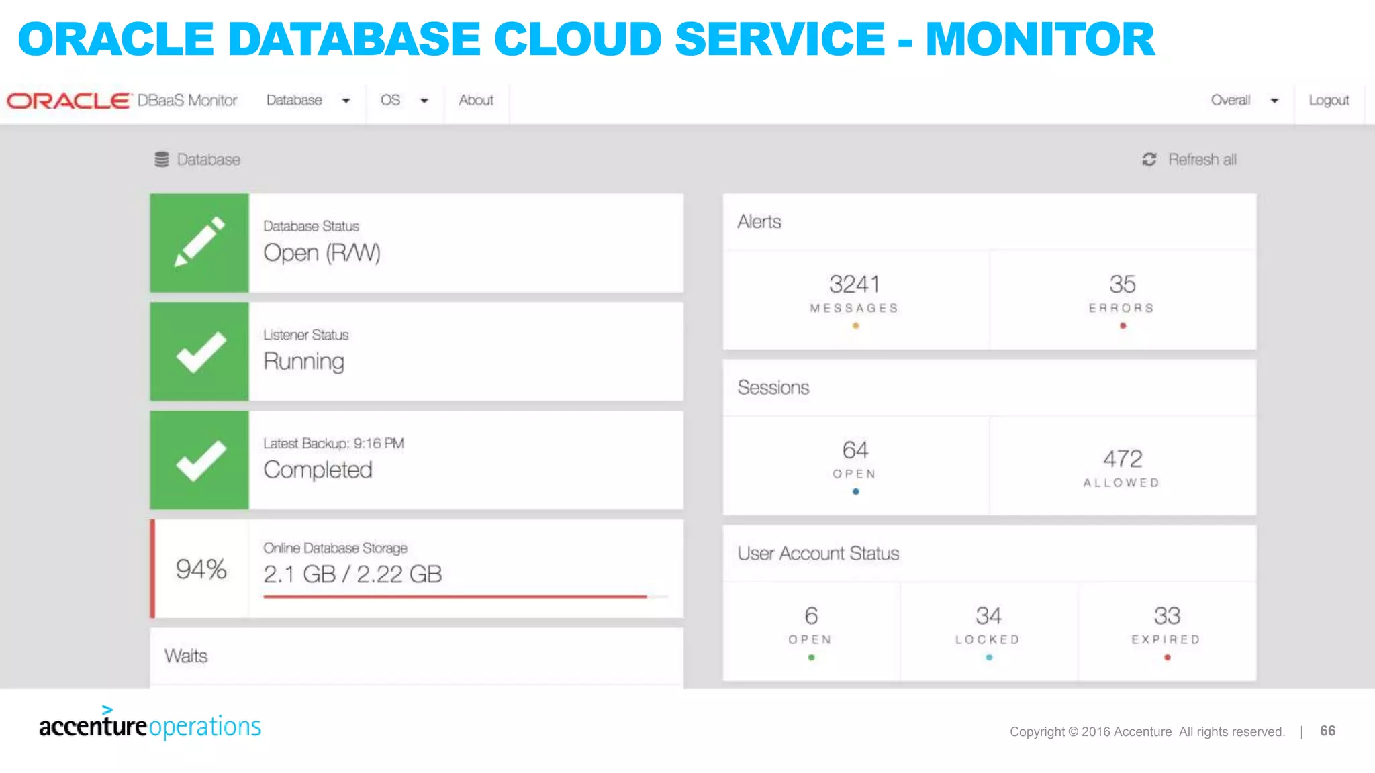Image resolution: width=1375 pixels, height=773 pixels.
Task: Click the Waits panel header
Action: pos(416,656)
